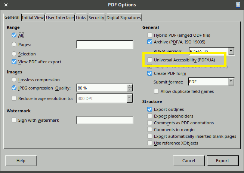Image resolution: width=244 pixels, height=173 pixels.
Task: Click the Cancel button
Action: [189, 161]
